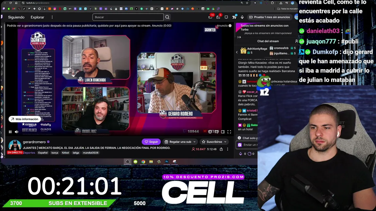Click the search magnifier button
The height and width of the screenshot is (211, 376).
click(x=167, y=17)
